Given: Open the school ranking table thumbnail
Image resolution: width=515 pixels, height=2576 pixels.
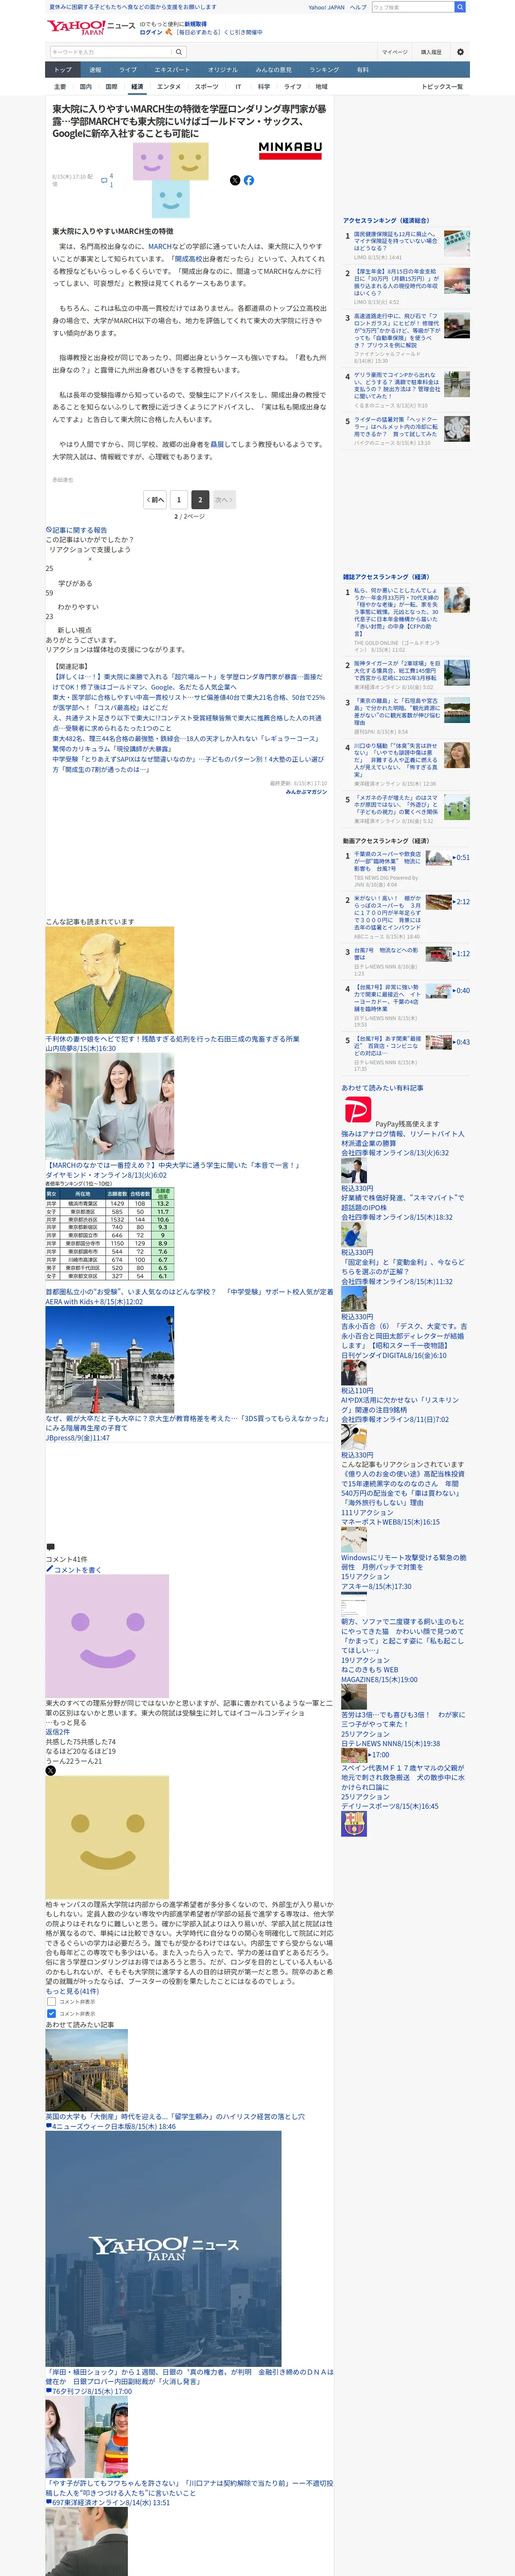Looking at the screenshot, I should pyautogui.click(x=110, y=1234).
